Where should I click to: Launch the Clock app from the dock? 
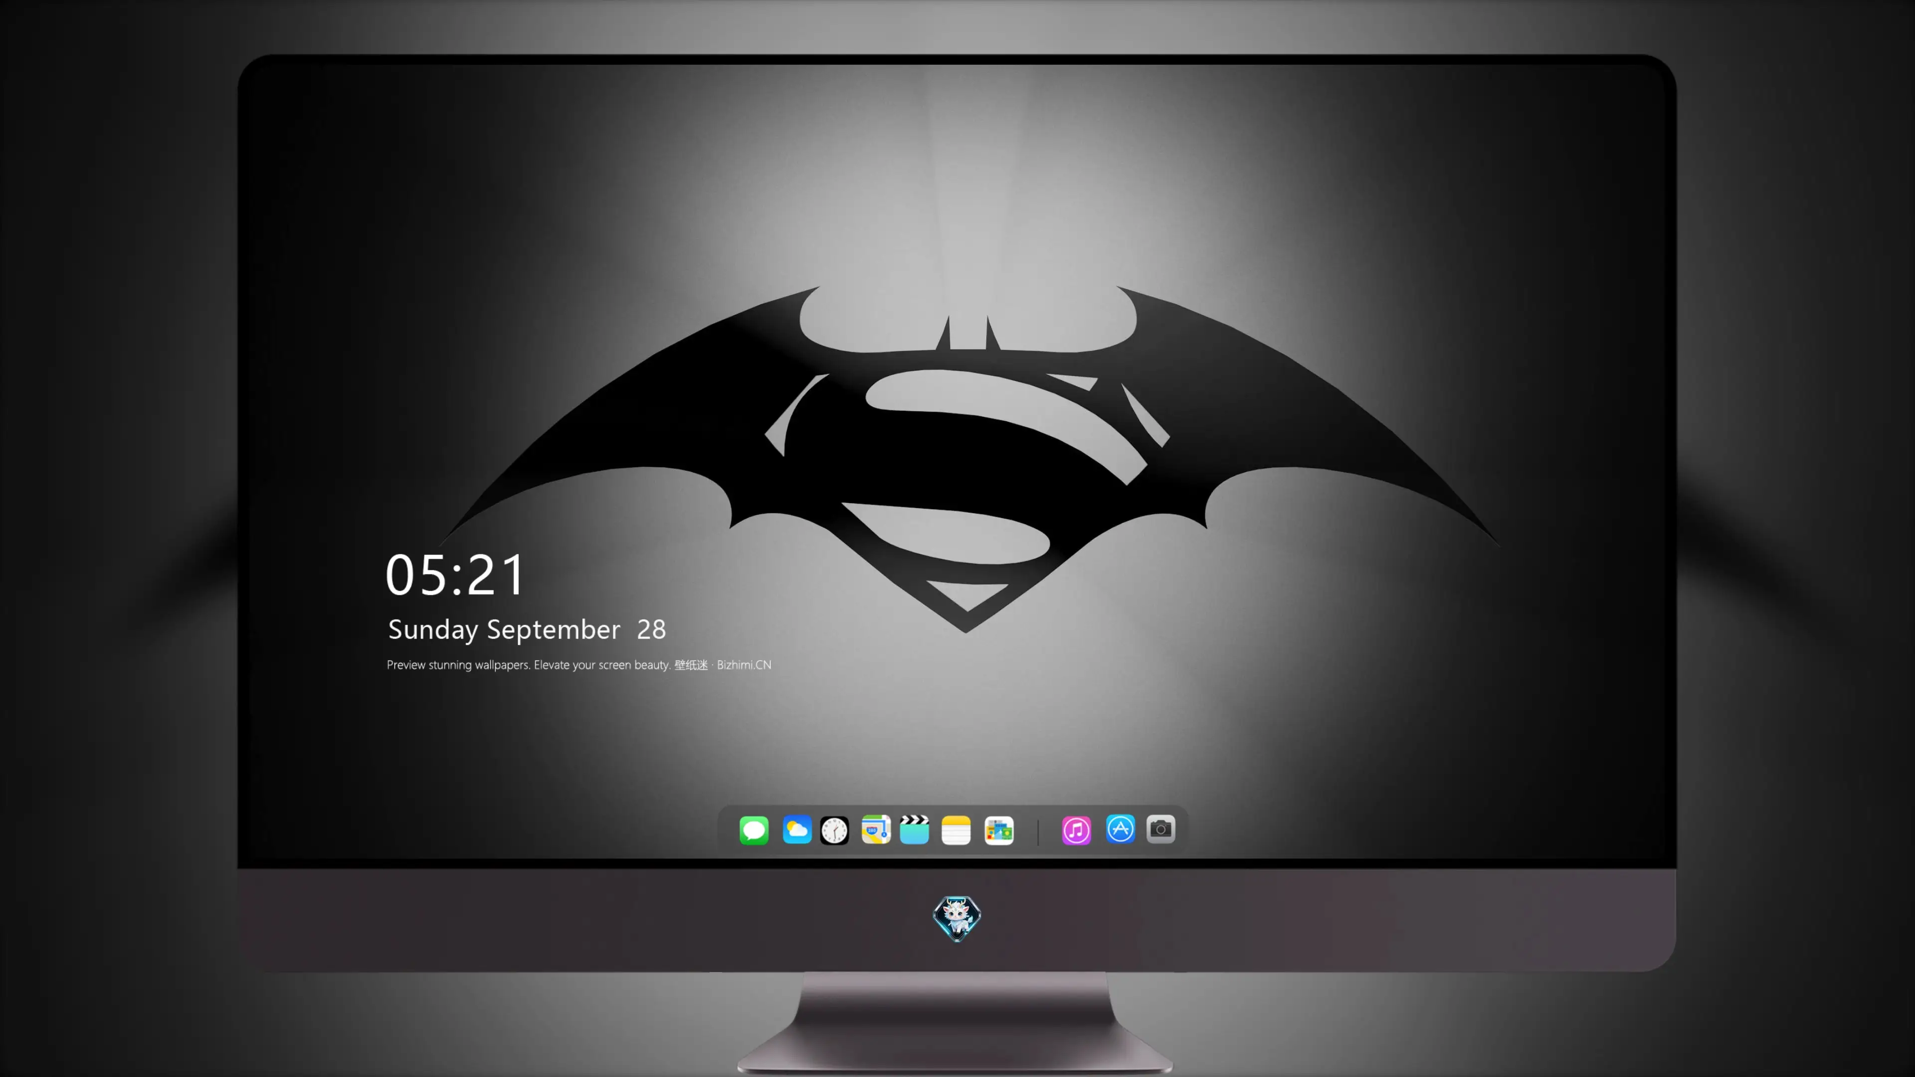point(834,830)
